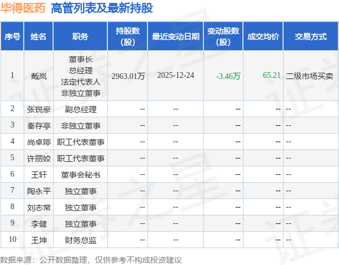Viewport: 339px width, 265px height.
Task: Click 非独立董事 in 秦存亭's row
Action: pyautogui.click(x=81, y=126)
